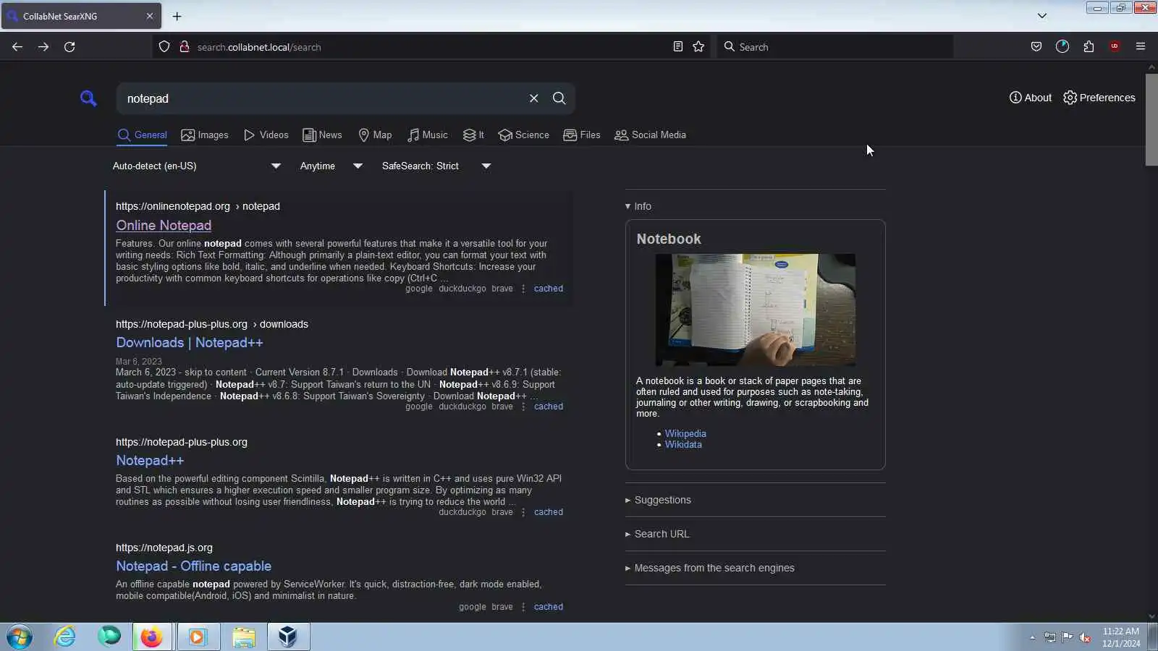Screen dimensions: 1158x651
Task: Open result options for Notepad - Offline capable
Action: pyautogui.click(x=523, y=607)
